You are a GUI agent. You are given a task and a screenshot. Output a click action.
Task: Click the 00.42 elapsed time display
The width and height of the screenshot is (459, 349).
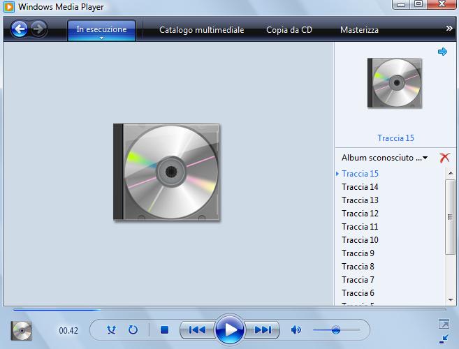tap(68, 331)
